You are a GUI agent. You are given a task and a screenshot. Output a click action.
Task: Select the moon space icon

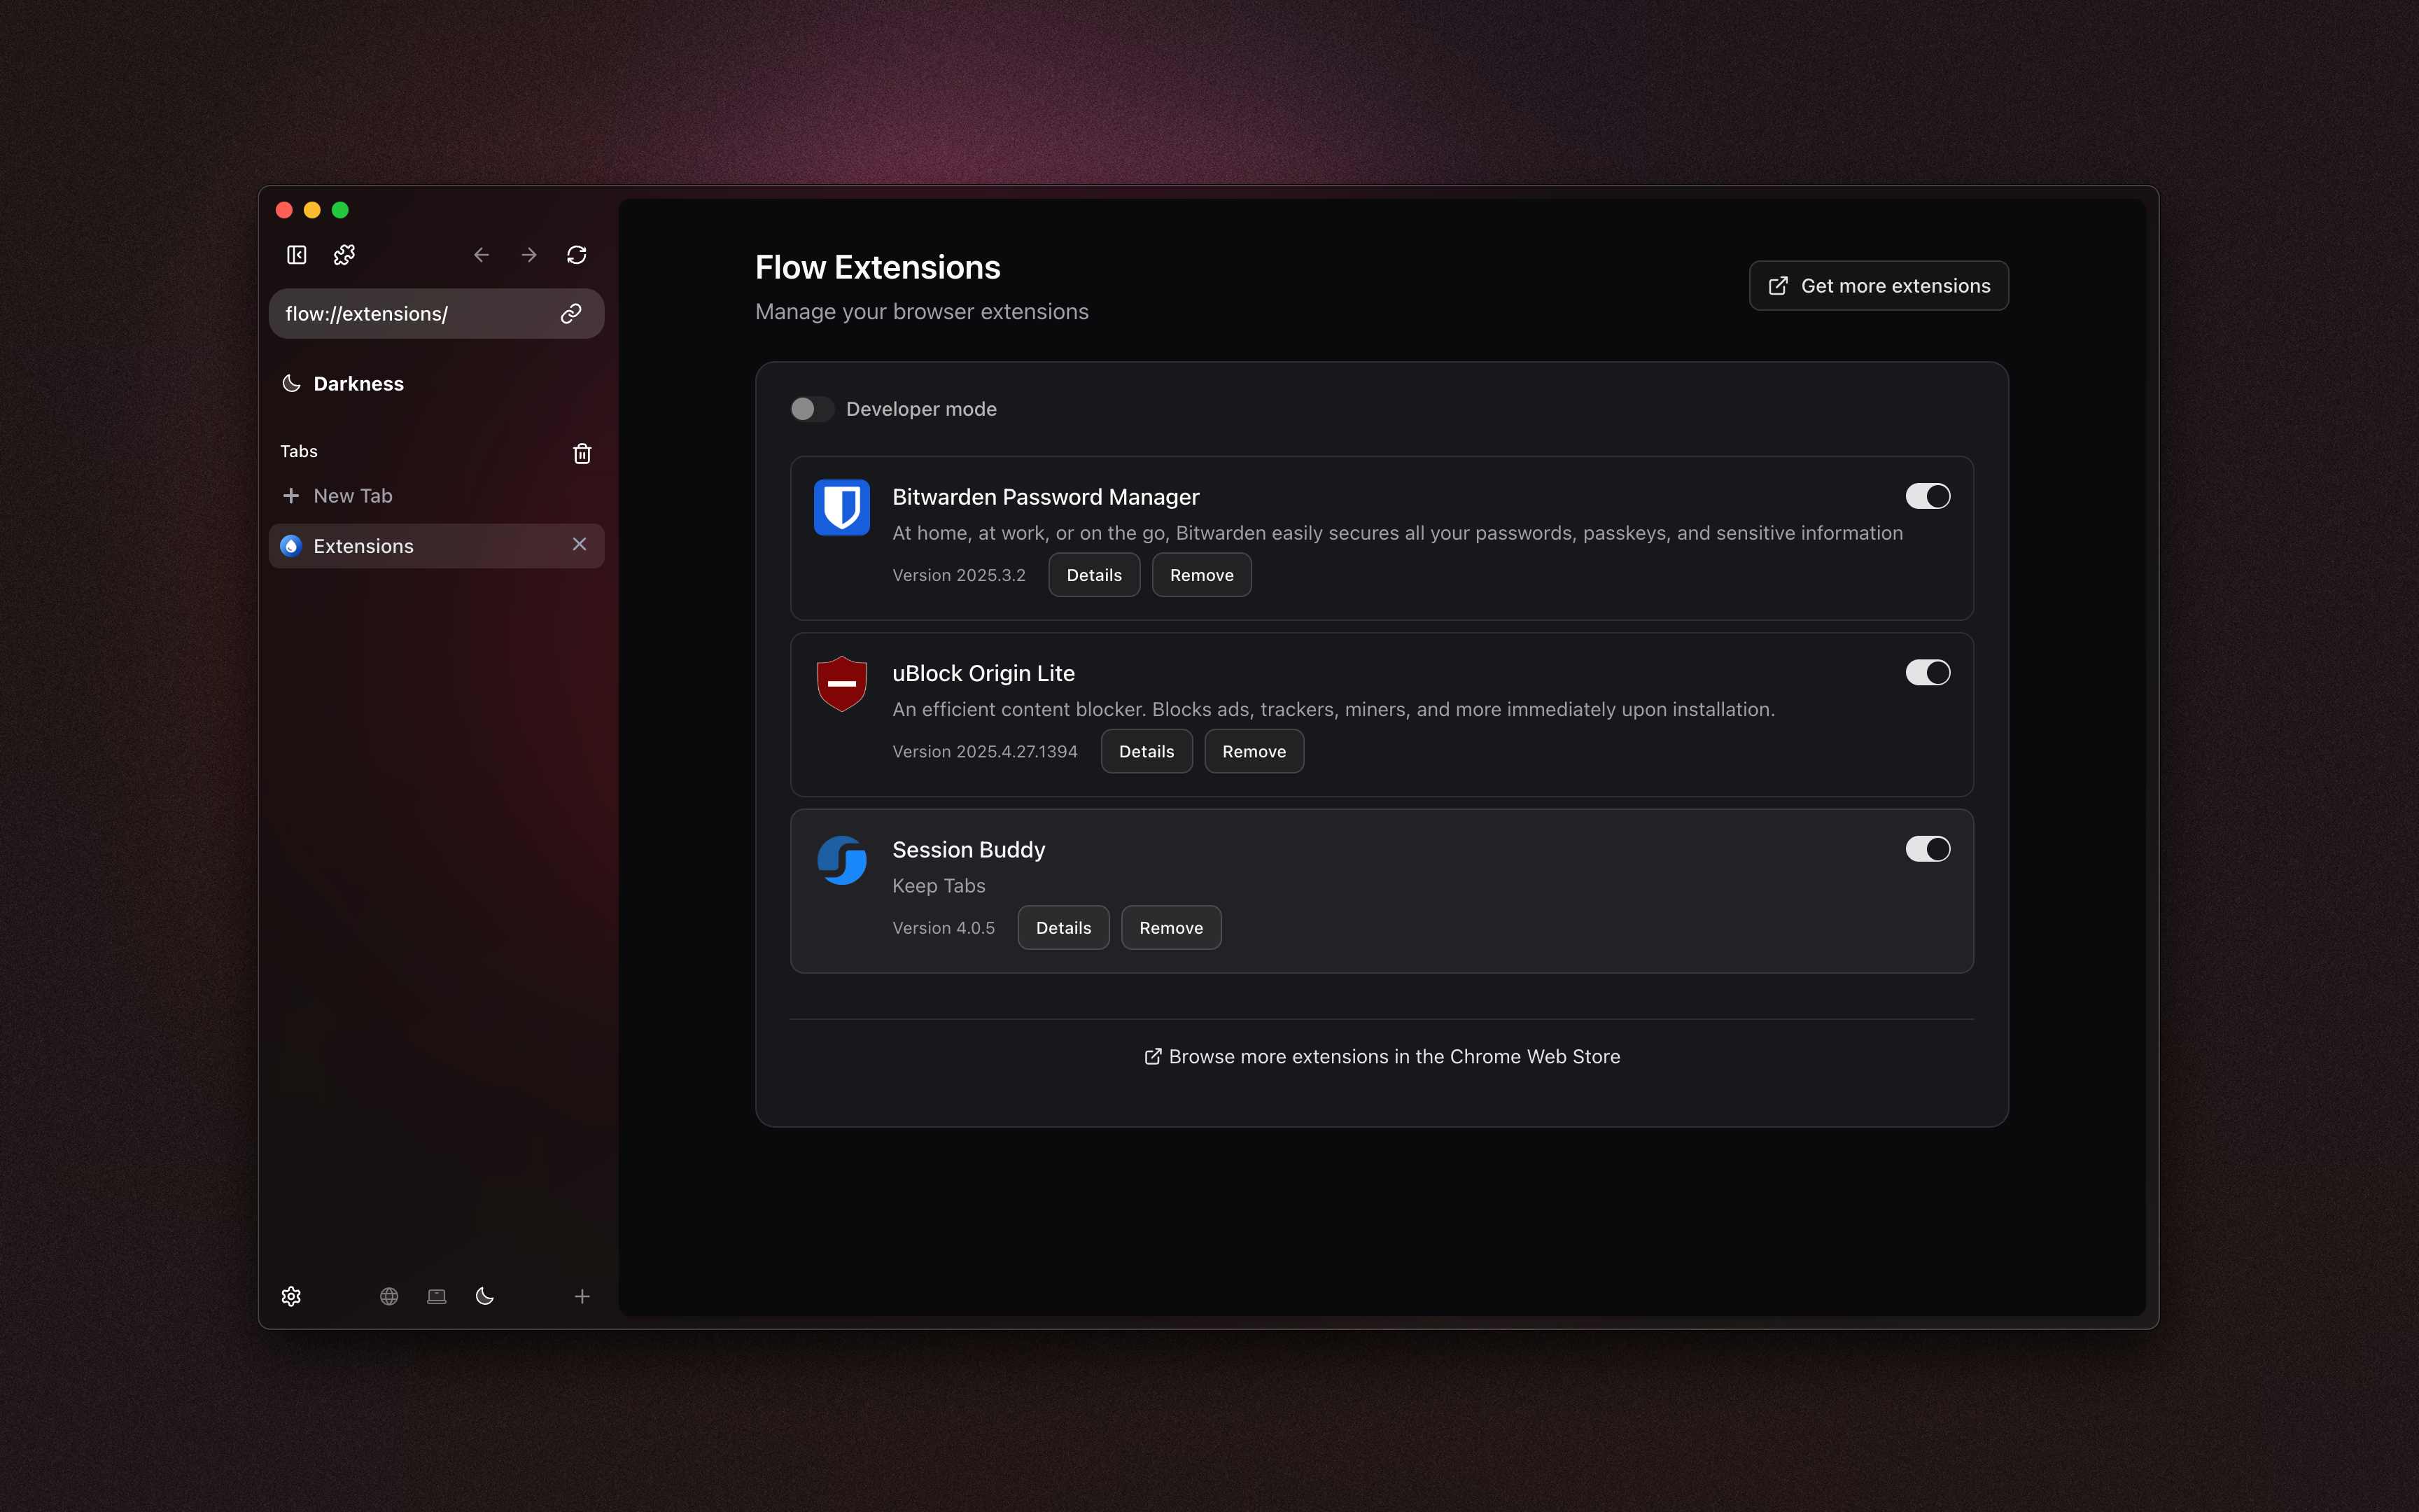[x=485, y=1296]
